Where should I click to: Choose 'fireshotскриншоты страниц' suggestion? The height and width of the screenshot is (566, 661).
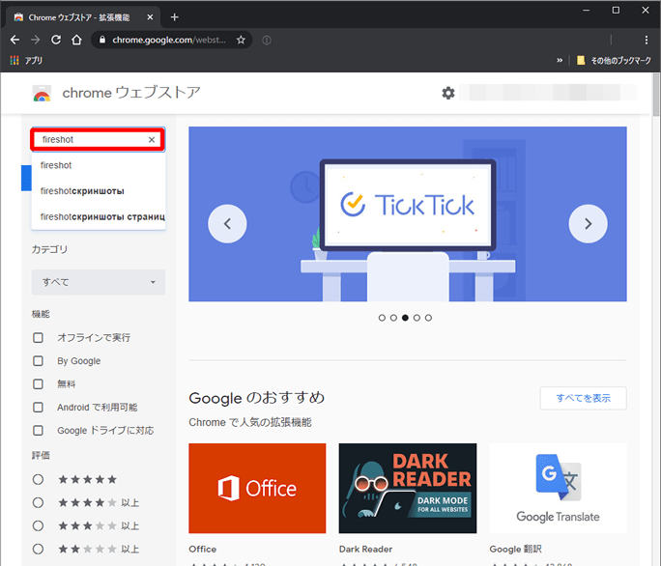pos(99,216)
